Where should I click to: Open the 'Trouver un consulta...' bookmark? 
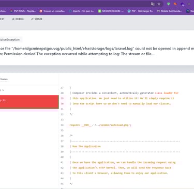tap(52, 11)
